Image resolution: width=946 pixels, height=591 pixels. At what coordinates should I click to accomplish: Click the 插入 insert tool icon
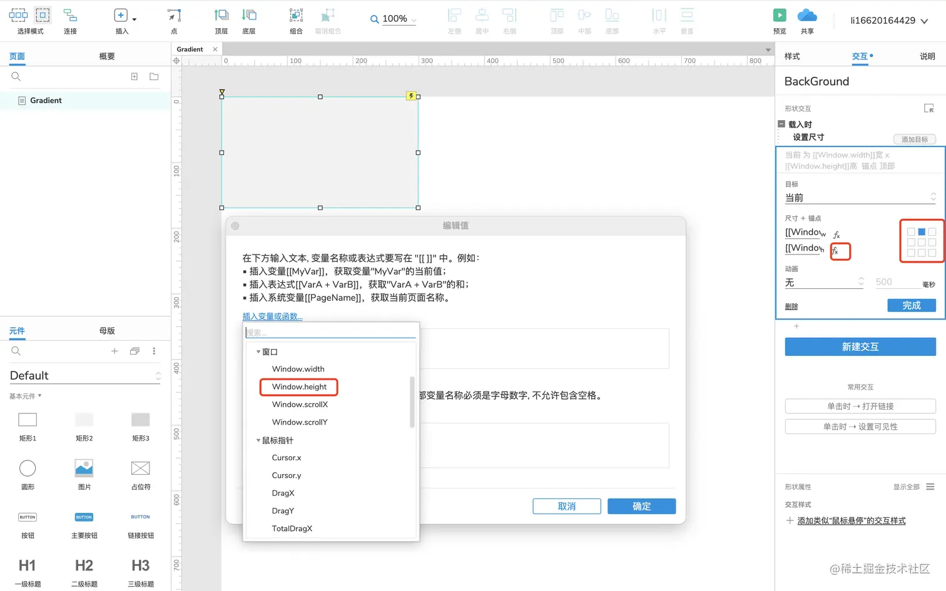click(121, 15)
